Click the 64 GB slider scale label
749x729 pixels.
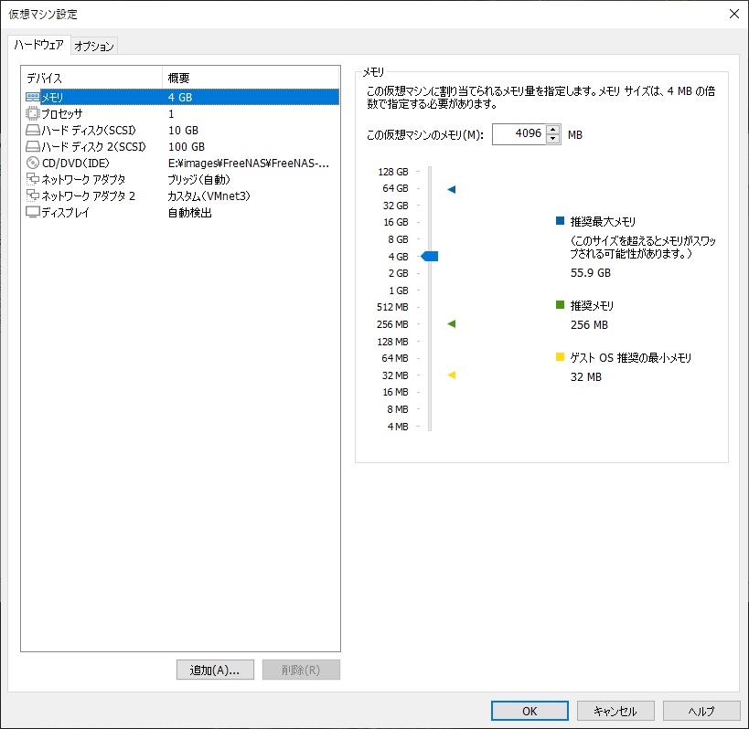395,188
